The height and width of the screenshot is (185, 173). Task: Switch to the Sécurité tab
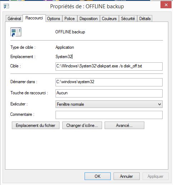coord(128,19)
